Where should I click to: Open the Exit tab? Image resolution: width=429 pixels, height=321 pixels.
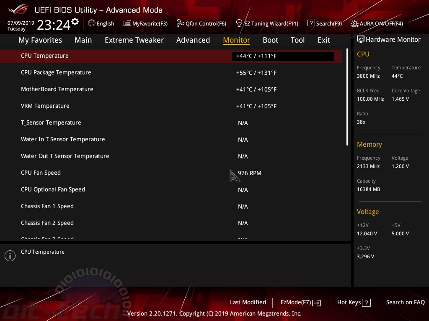tap(324, 40)
